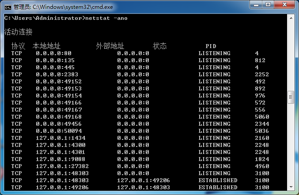Image resolution: width=299 pixels, height=195 pixels.
Task: Click LISTENING in the 0.0.0.0:49168 row
Action: tap(214, 117)
